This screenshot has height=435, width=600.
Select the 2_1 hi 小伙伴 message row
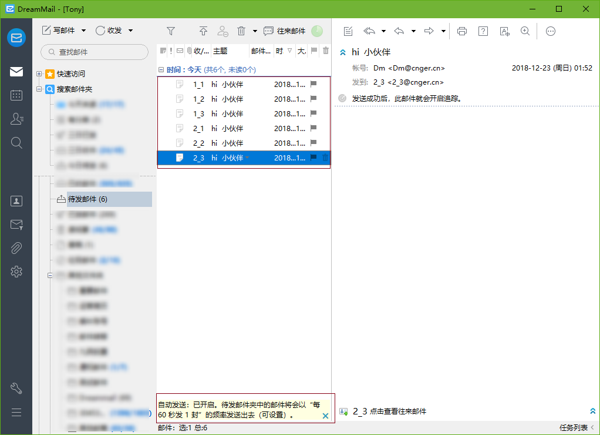(x=244, y=128)
